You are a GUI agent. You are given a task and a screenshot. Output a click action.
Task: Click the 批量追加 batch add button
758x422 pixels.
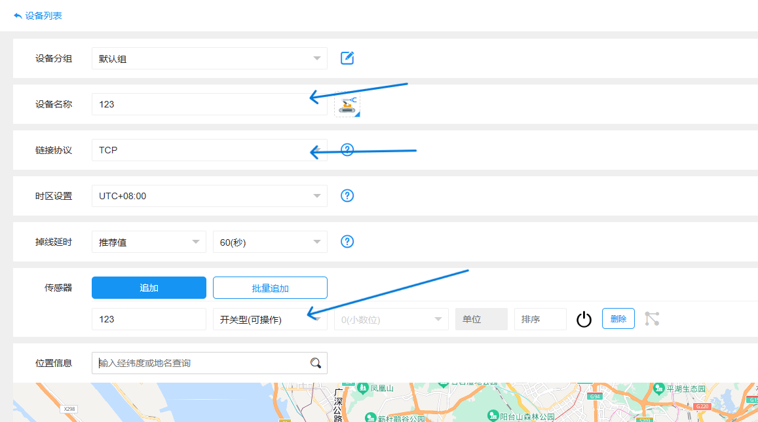(x=270, y=287)
